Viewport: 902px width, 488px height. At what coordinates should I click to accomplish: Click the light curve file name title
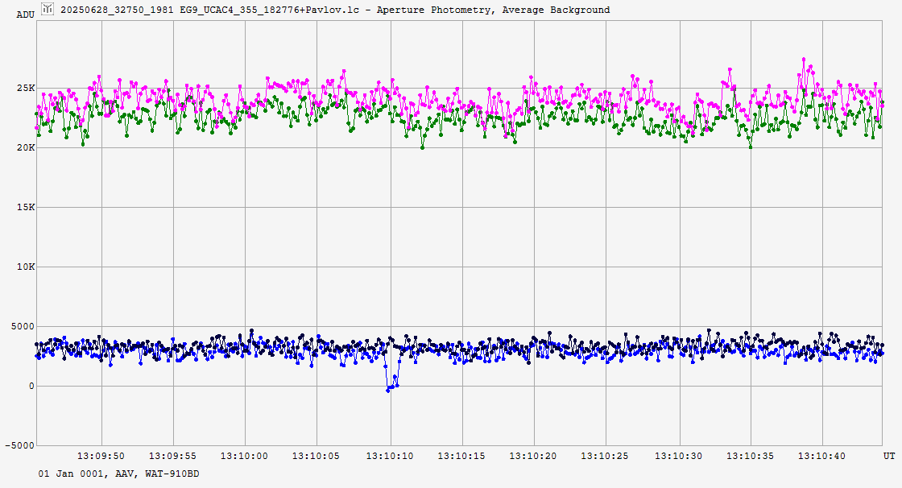[x=335, y=10]
